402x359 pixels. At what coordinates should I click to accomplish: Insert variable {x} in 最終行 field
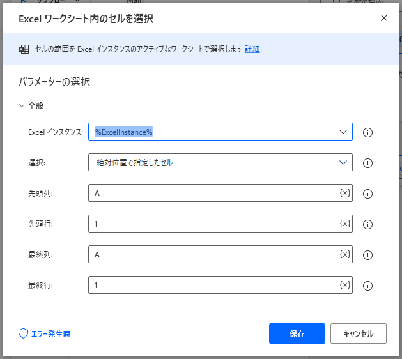click(344, 285)
